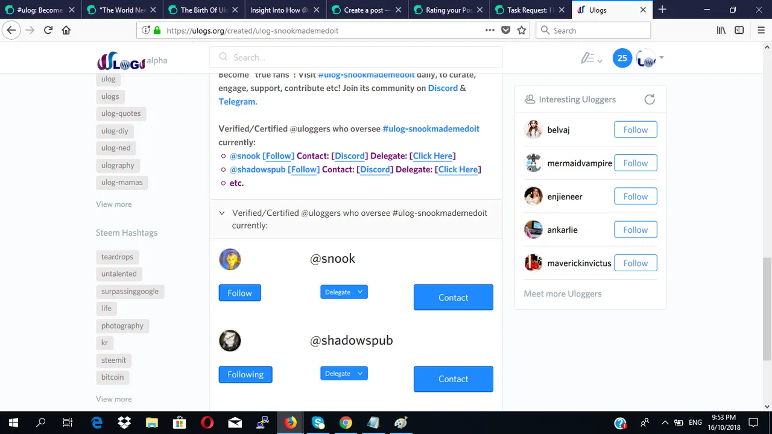Switch to 'The Birth Of Ulo' tab
This screenshot has width=772, height=434.
[204, 10]
